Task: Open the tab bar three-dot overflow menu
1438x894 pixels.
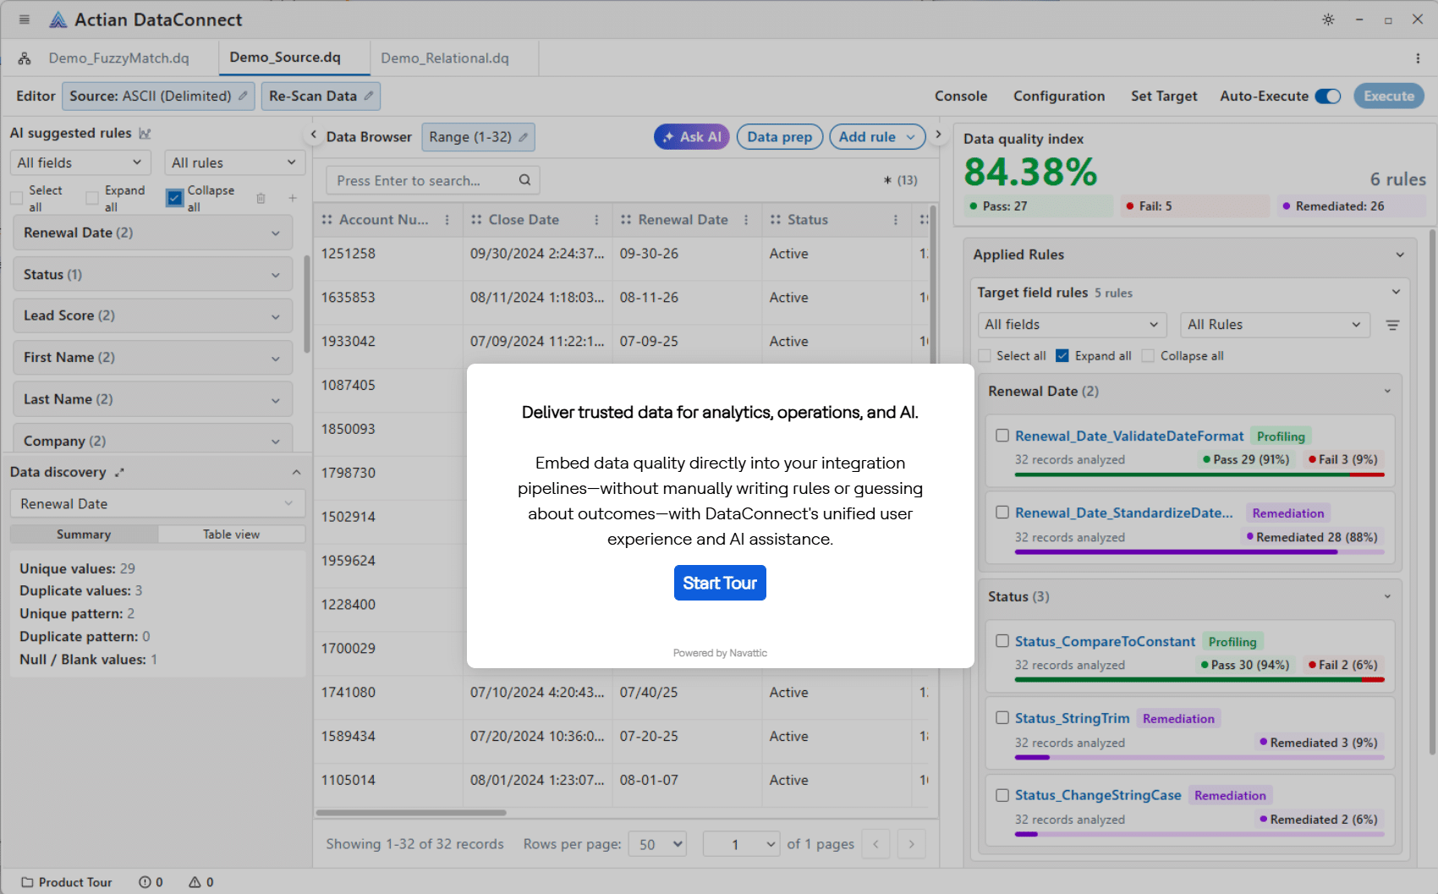Action: 1418,58
